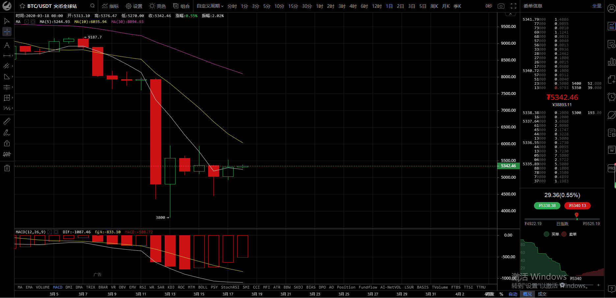This screenshot has height=298, width=616.
Task: Select the crosshair cursor tool
Action: pyautogui.click(x=7, y=32)
